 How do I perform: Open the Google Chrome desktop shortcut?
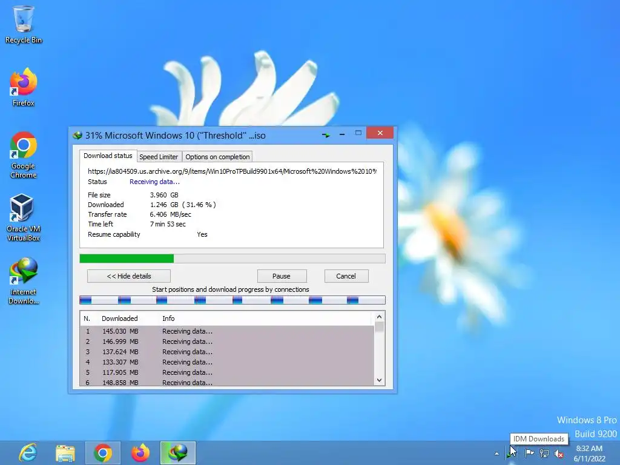[24, 155]
